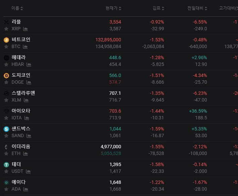Select IOTA daily change +36.59%
238x196 pixels.
point(198,111)
